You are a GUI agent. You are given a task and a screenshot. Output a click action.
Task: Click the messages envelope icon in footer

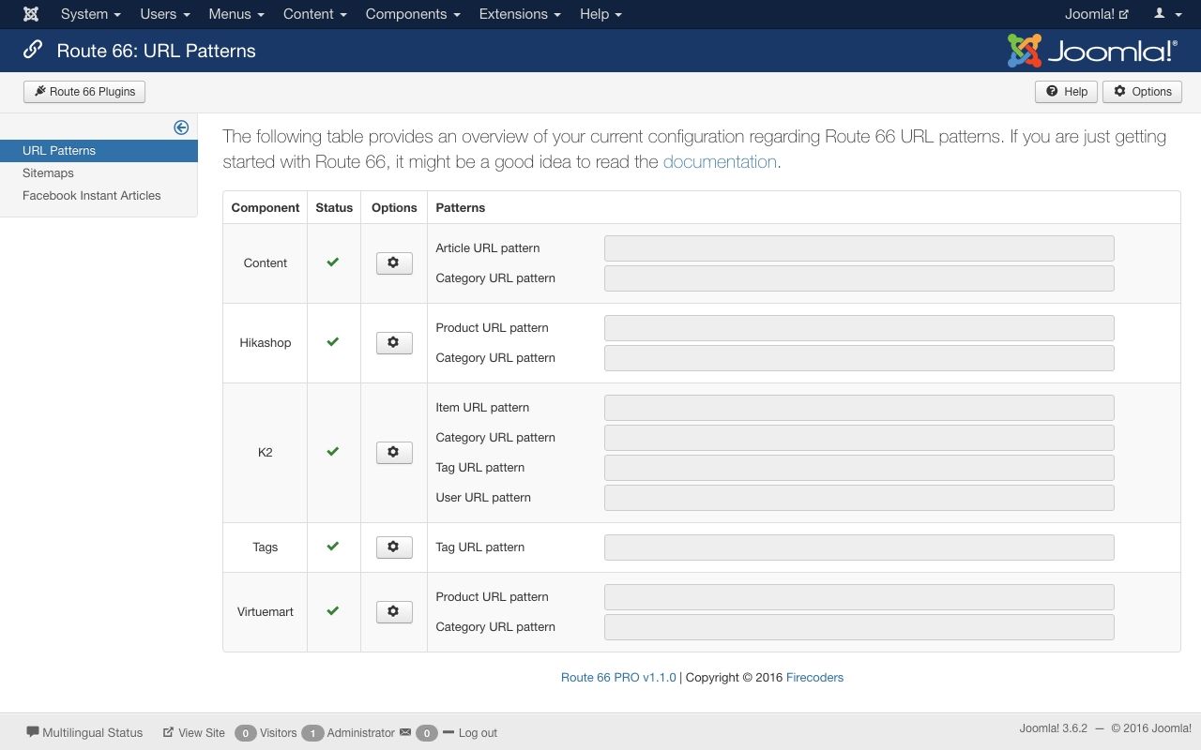pyautogui.click(x=405, y=732)
